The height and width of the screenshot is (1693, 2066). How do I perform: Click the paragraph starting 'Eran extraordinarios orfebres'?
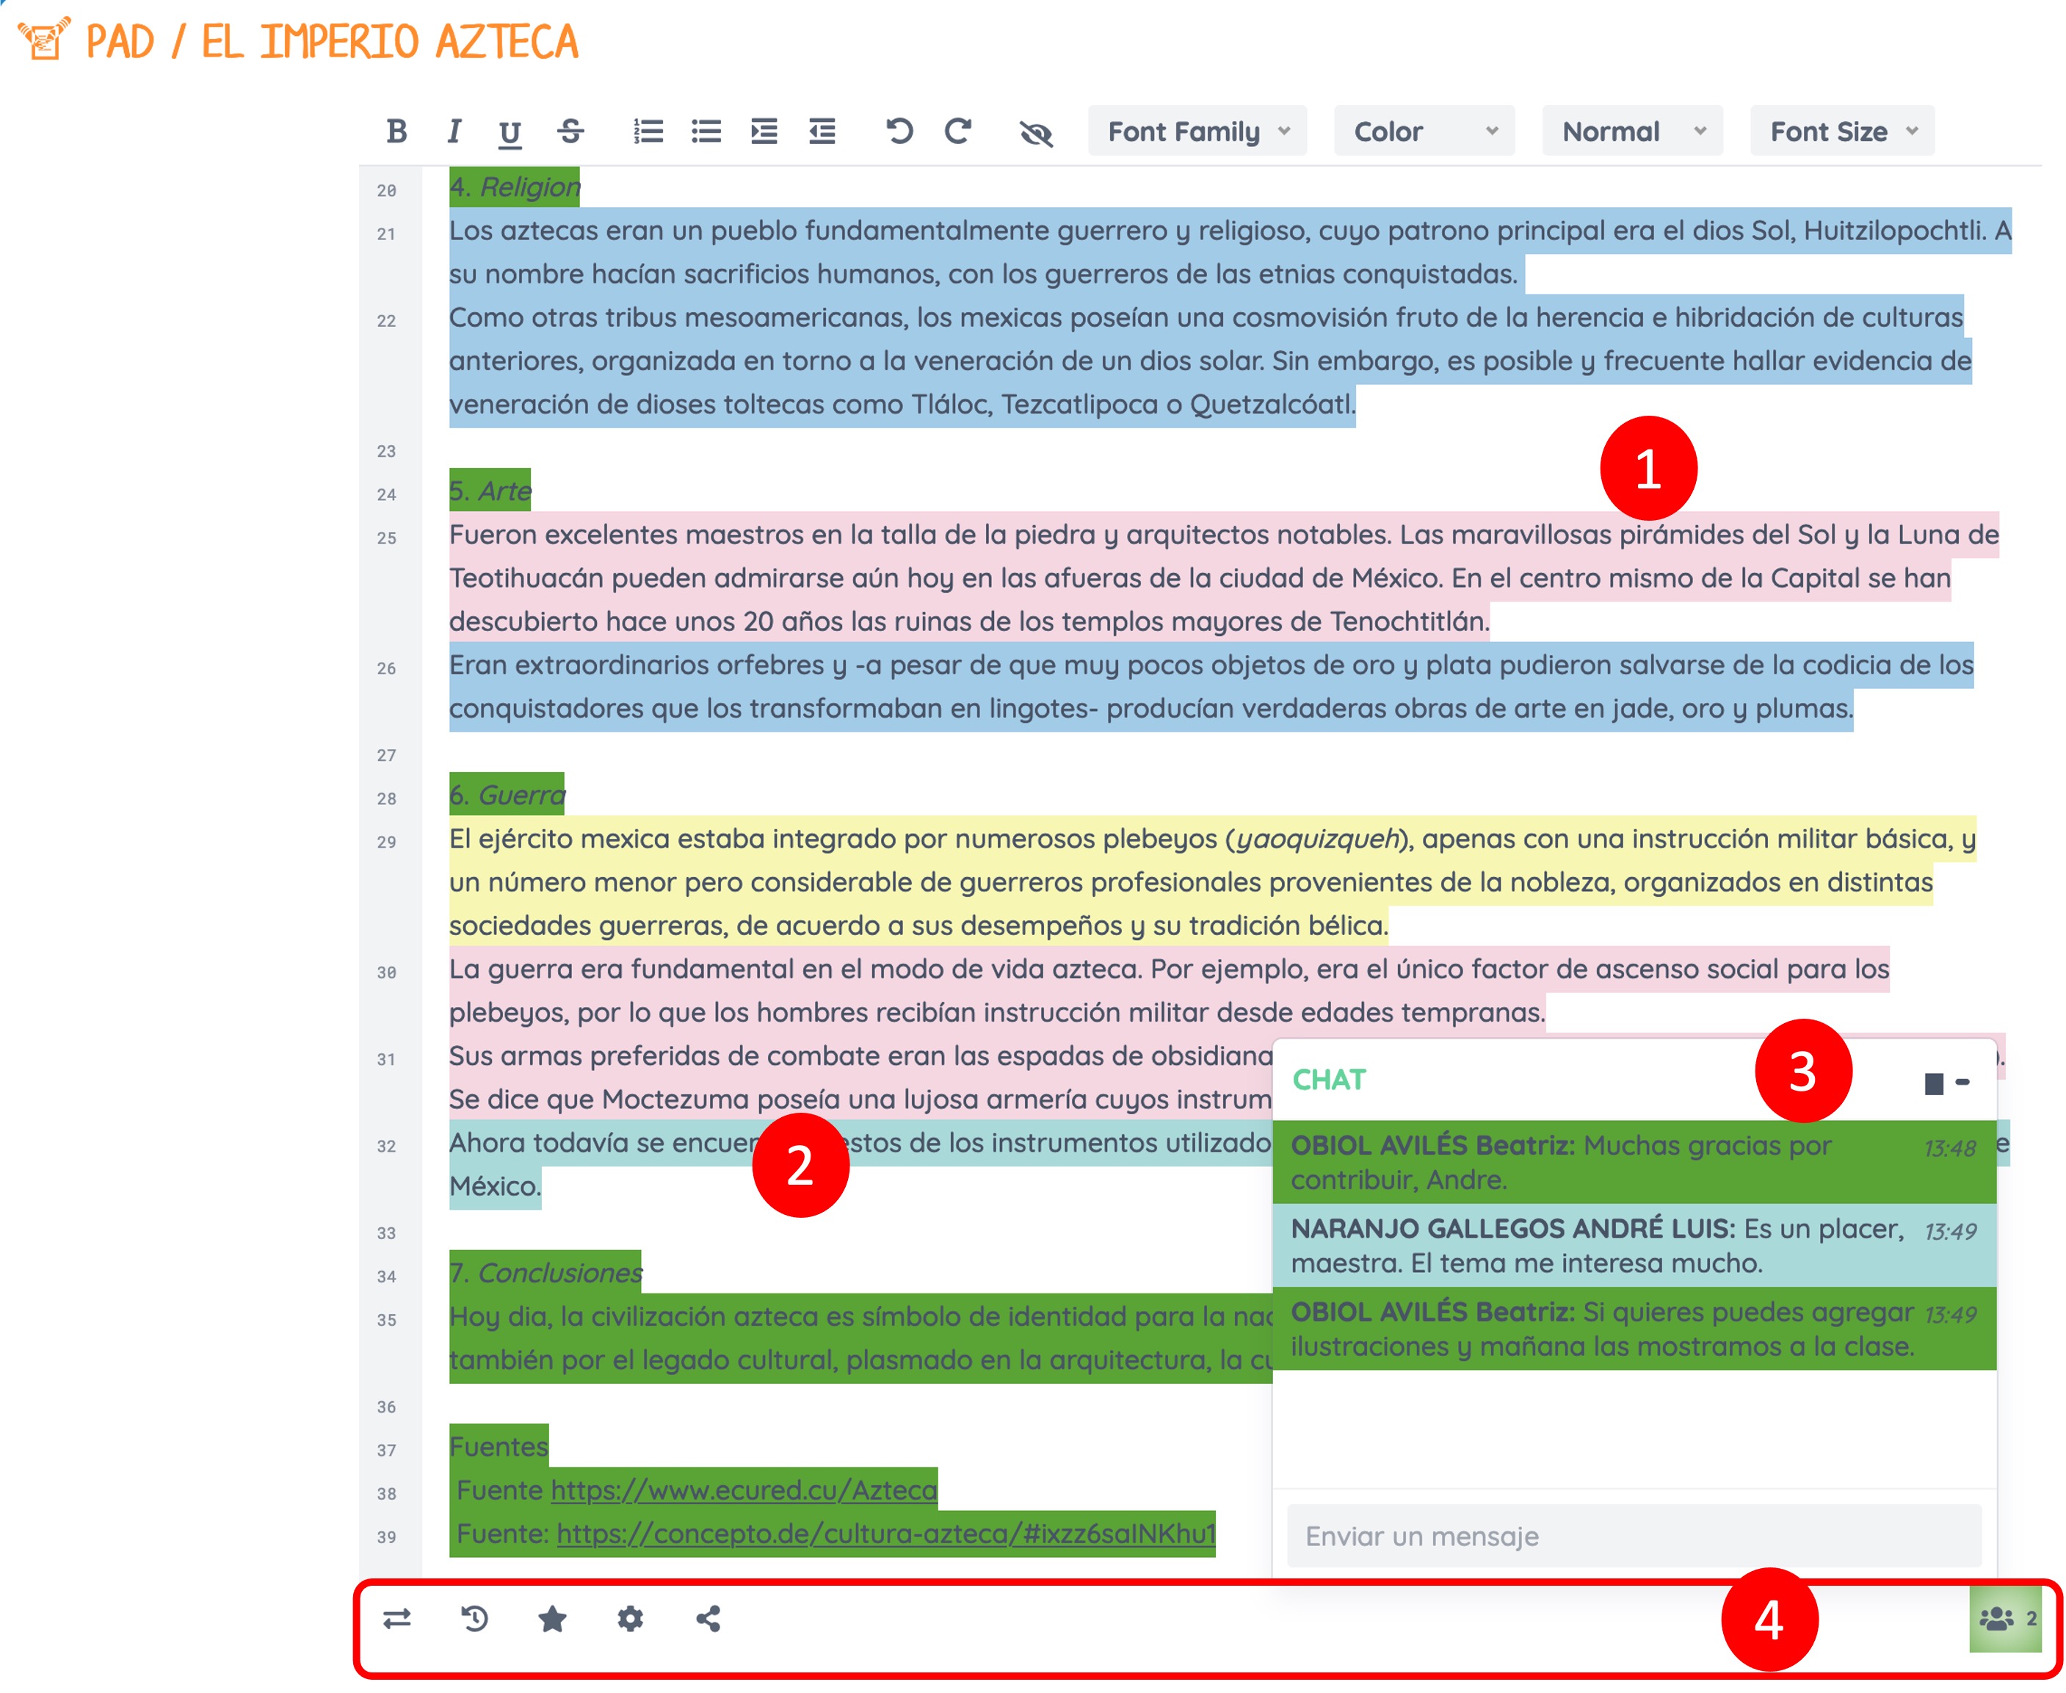1212,687
